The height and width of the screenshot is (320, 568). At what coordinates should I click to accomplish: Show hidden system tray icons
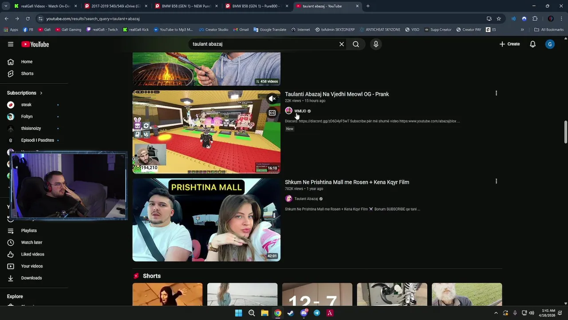coord(496,313)
